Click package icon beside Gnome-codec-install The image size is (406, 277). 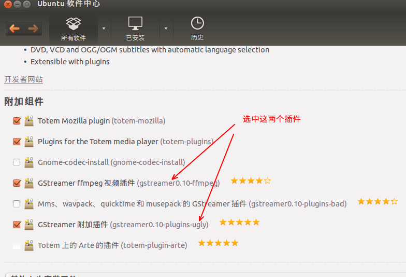[29, 162]
